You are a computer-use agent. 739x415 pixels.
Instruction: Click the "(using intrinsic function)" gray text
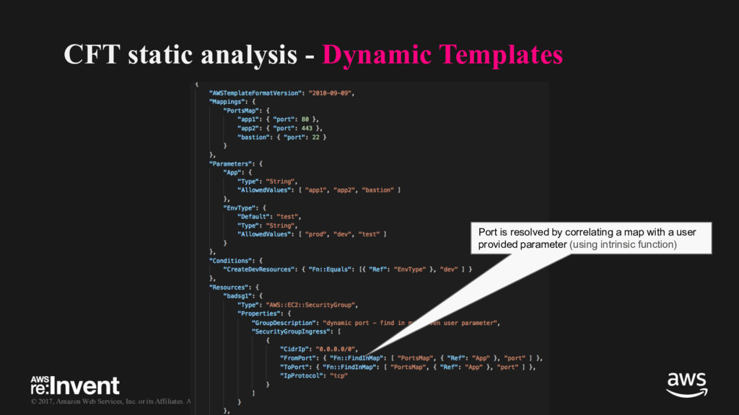click(623, 245)
